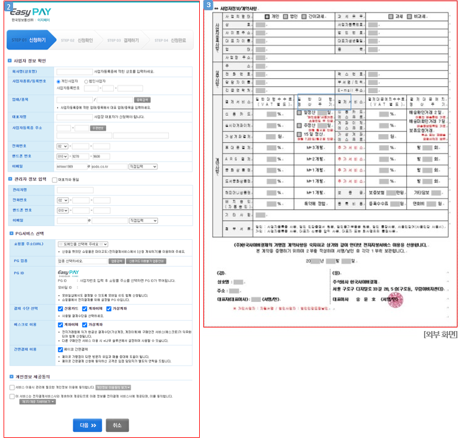Select the STEP 04 신청완료 tab
This screenshot has height=442, width=461.
tap(170, 41)
